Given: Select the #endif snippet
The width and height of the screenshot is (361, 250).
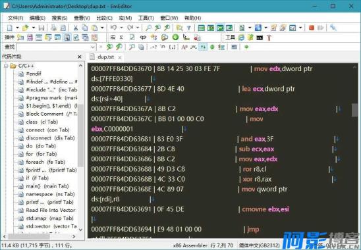Looking at the screenshot, I should 34,74.
